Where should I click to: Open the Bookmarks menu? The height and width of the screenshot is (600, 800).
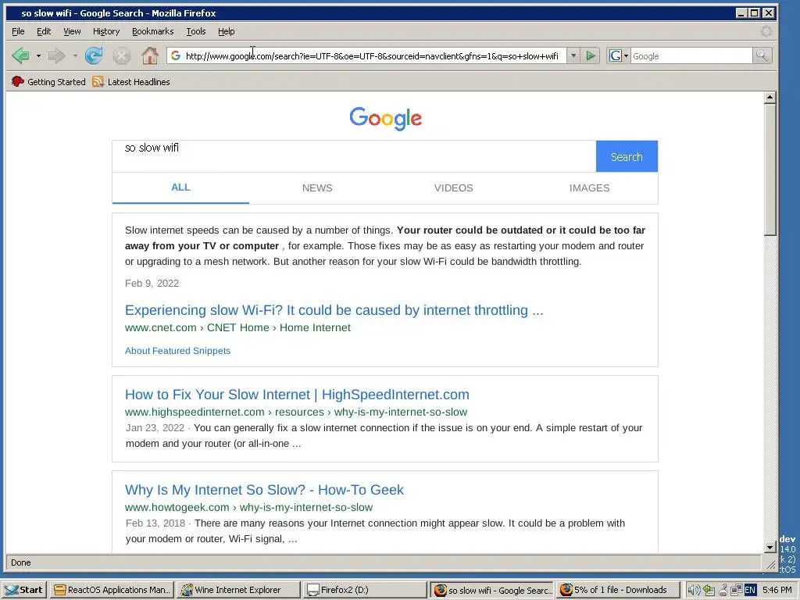(x=153, y=31)
